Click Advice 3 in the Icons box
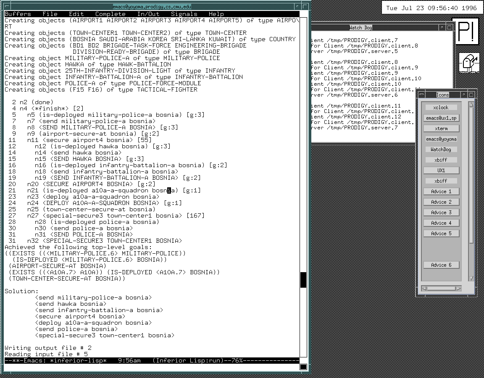This screenshot has width=484, height=378. [441, 213]
